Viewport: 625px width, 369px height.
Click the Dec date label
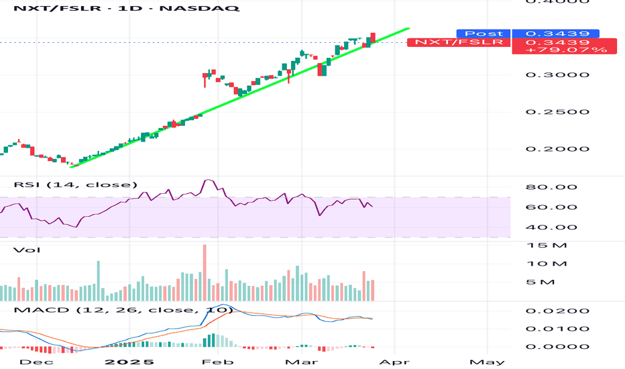tap(36, 362)
